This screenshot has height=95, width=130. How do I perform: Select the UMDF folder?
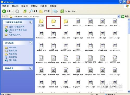[x=66, y=23]
